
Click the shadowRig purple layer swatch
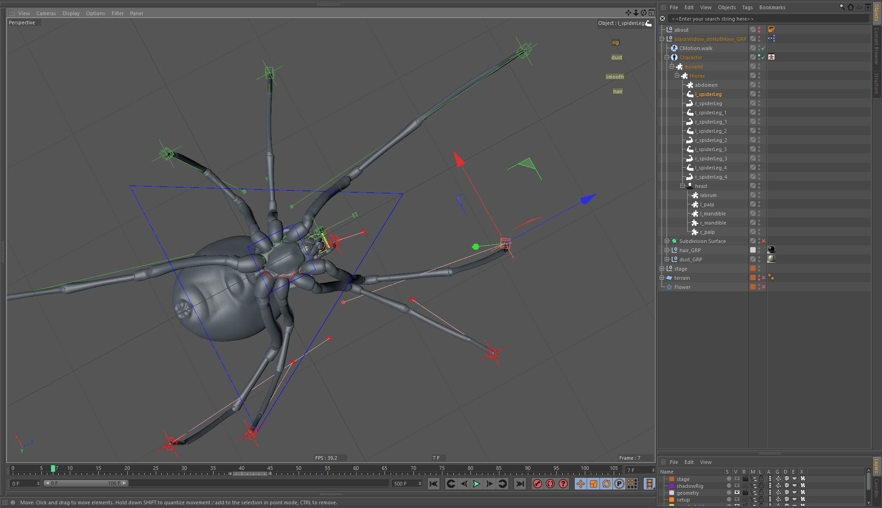point(672,486)
